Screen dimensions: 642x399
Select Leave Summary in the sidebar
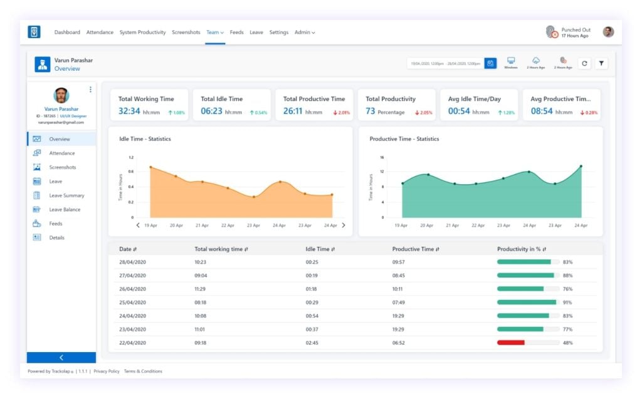pos(66,195)
